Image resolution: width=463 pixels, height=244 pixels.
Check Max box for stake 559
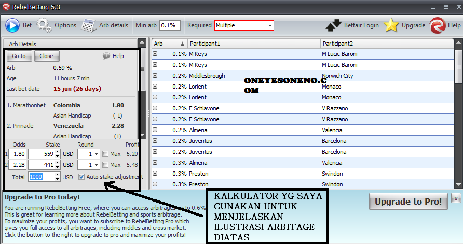(105, 154)
